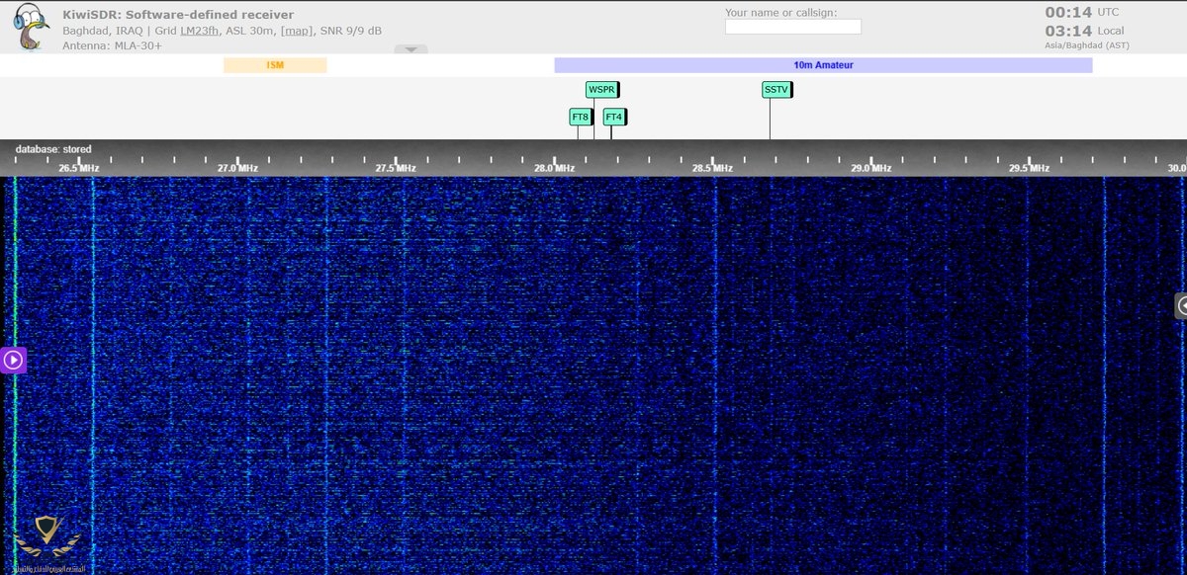
Task: Jump to the SSTV frequency label
Action: (776, 90)
